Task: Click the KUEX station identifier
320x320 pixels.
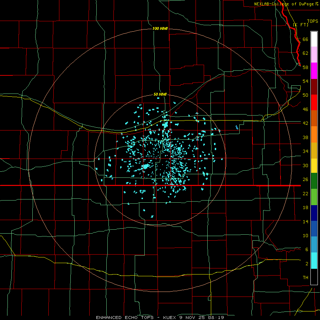Action: coord(170,318)
